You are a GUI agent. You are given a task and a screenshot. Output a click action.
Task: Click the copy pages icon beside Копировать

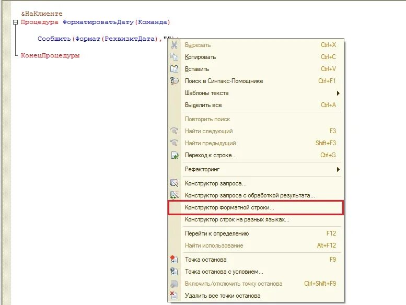coord(174,56)
